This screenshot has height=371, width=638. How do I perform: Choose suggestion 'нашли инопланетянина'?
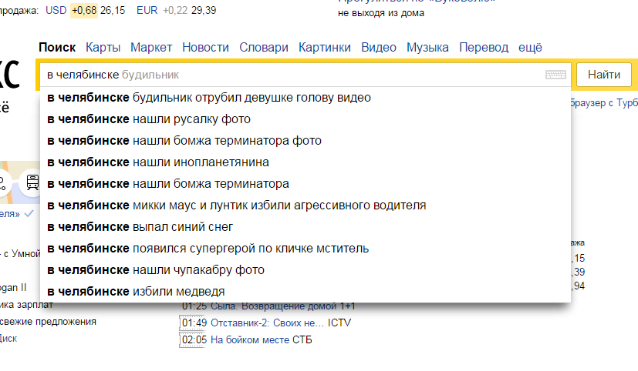tap(305, 162)
